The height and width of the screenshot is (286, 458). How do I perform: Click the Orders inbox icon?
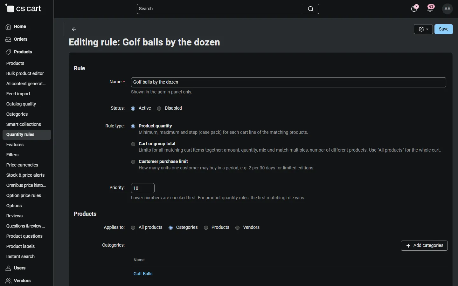[8, 39]
